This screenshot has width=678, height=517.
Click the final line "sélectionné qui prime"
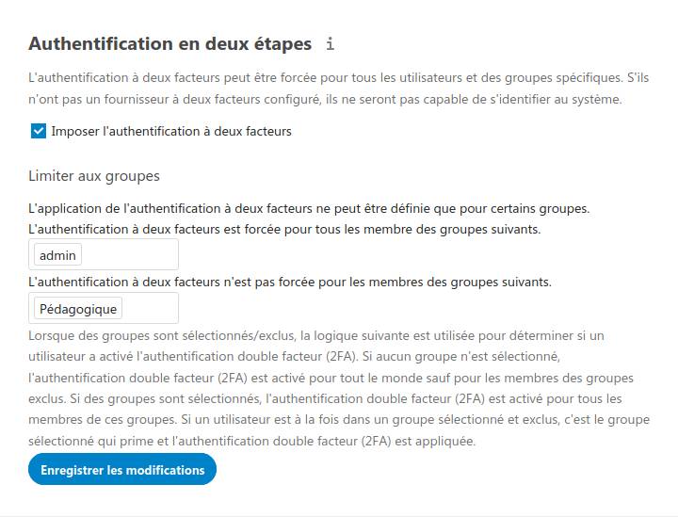(252, 441)
